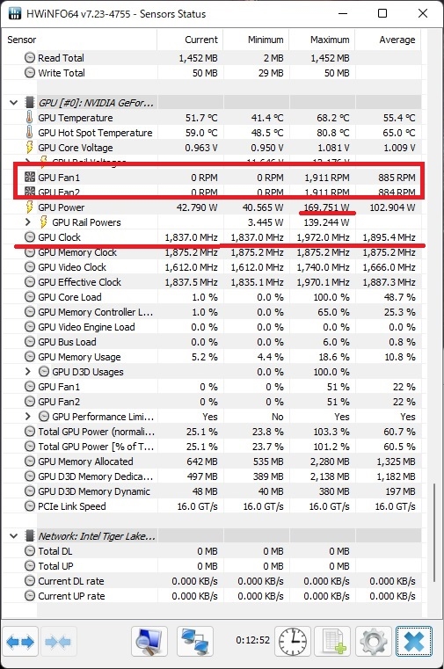Open the summary window monitor icon
The height and width of the screenshot is (669, 444).
[x=149, y=641]
